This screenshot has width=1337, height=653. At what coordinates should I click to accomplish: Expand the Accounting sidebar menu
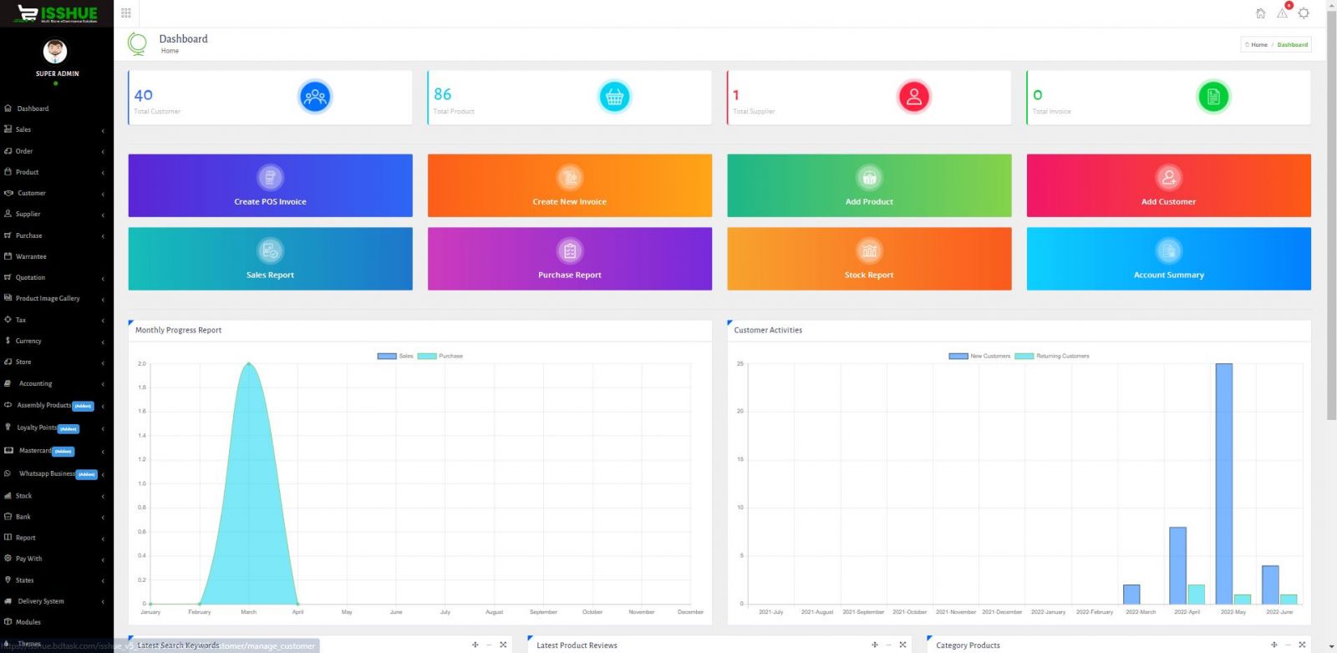[55, 383]
